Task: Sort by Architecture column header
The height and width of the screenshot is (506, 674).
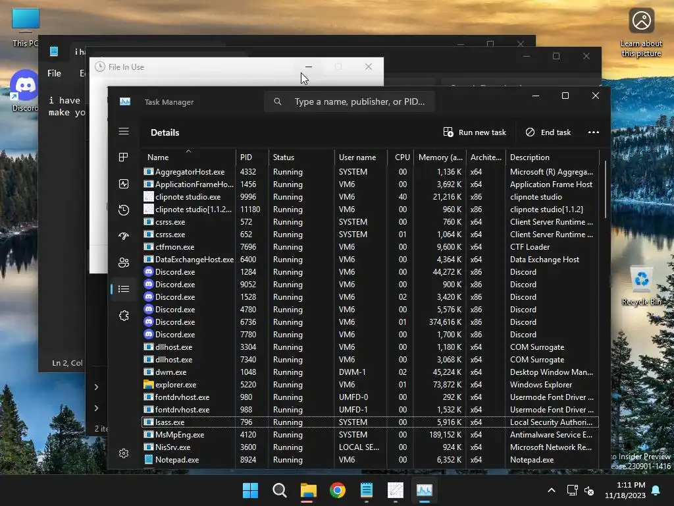Action: tap(486, 157)
